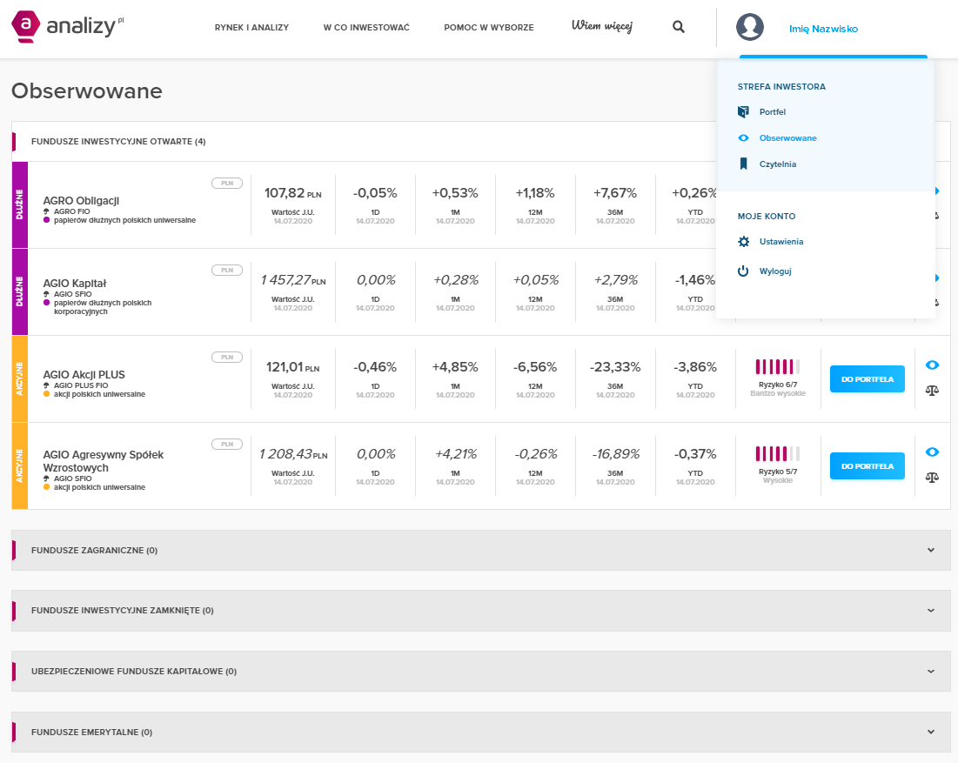Image resolution: width=958 pixels, height=763 pixels.
Task: Open Pomoc w Wyborze menu
Action: 488,28
